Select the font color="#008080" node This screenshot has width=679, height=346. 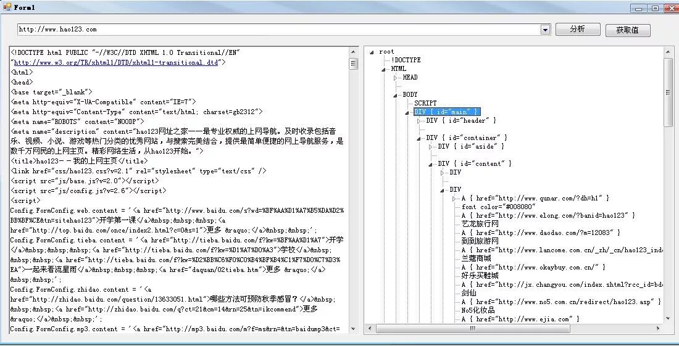[x=498, y=207]
